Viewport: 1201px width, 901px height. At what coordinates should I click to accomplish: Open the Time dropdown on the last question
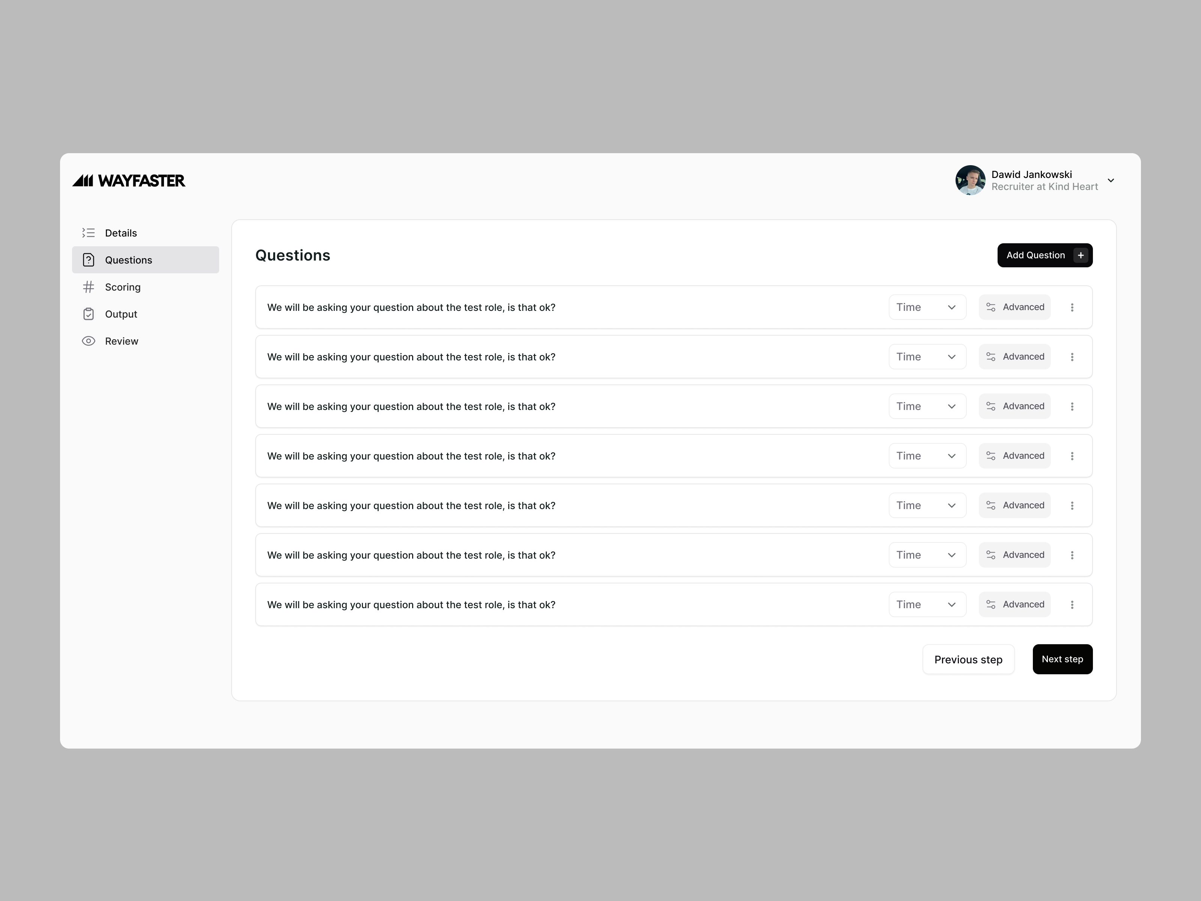coord(927,604)
